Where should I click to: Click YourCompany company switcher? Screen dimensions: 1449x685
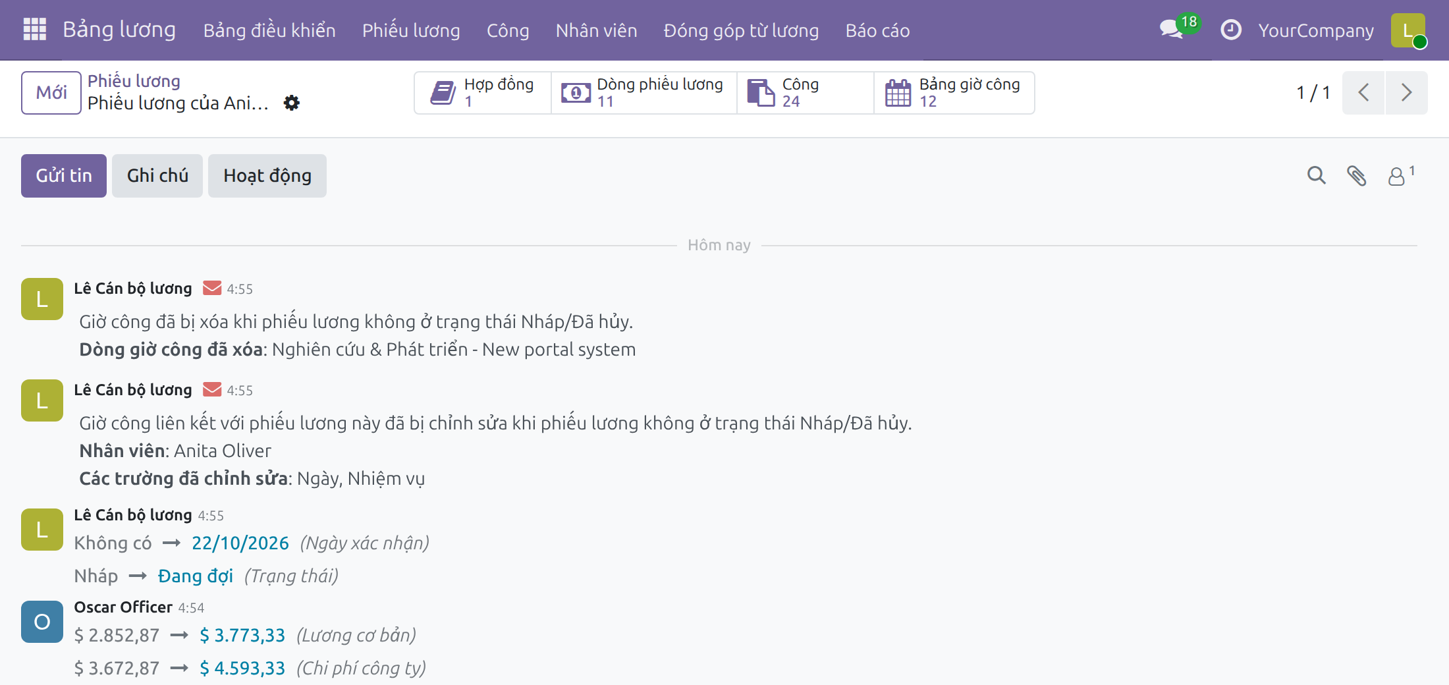pos(1315,30)
